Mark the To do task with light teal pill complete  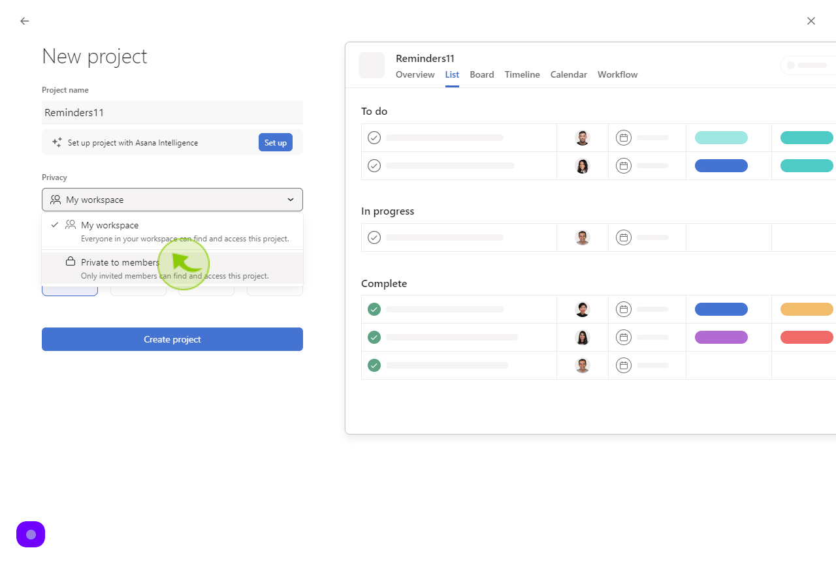tap(374, 138)
